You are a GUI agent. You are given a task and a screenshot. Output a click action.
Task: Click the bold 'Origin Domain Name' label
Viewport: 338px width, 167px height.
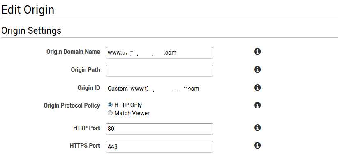point(73,52)
